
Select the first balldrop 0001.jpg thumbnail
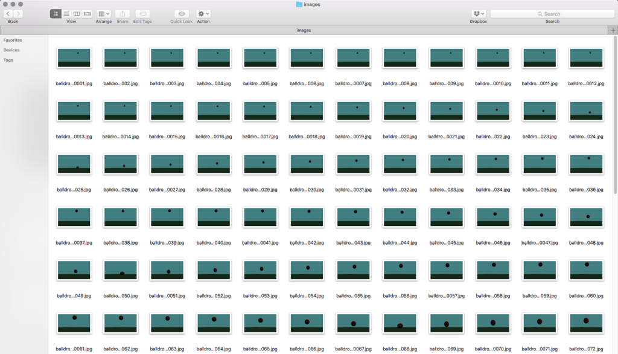(x=74, y=58)
